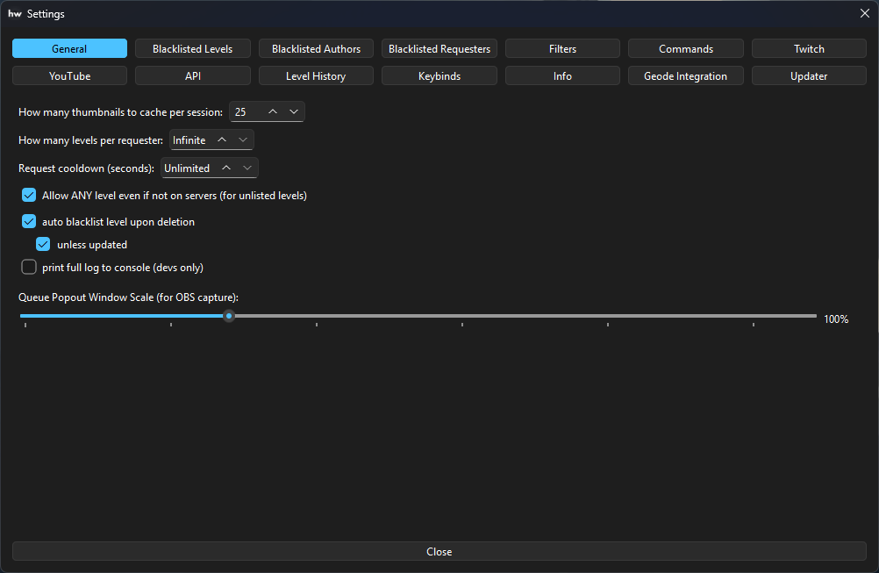Image resolution: width=879 pixels, height=573 pixels.
Task: Click the Queue Popout Window Scale label
Action: tap(128, 297)
